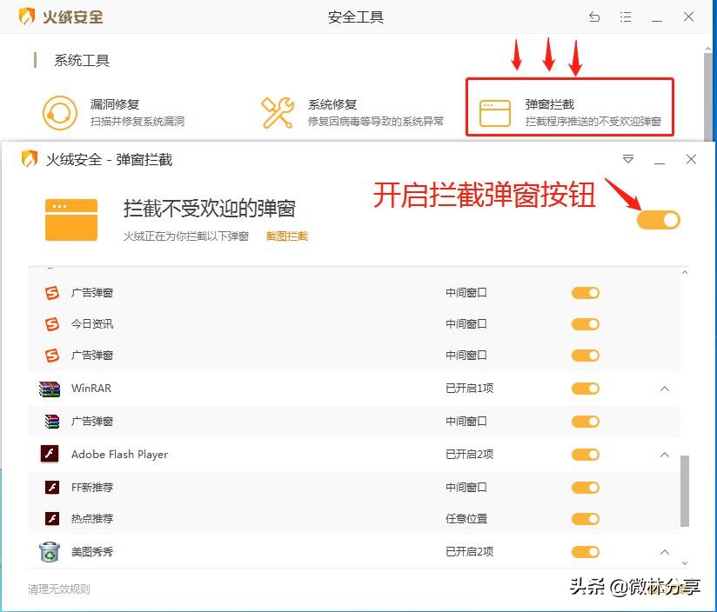Image resolution: width=717 pixels, height=612 pixels.
Task: Turn off the main popup blocking switch
Action: point(659,220)
